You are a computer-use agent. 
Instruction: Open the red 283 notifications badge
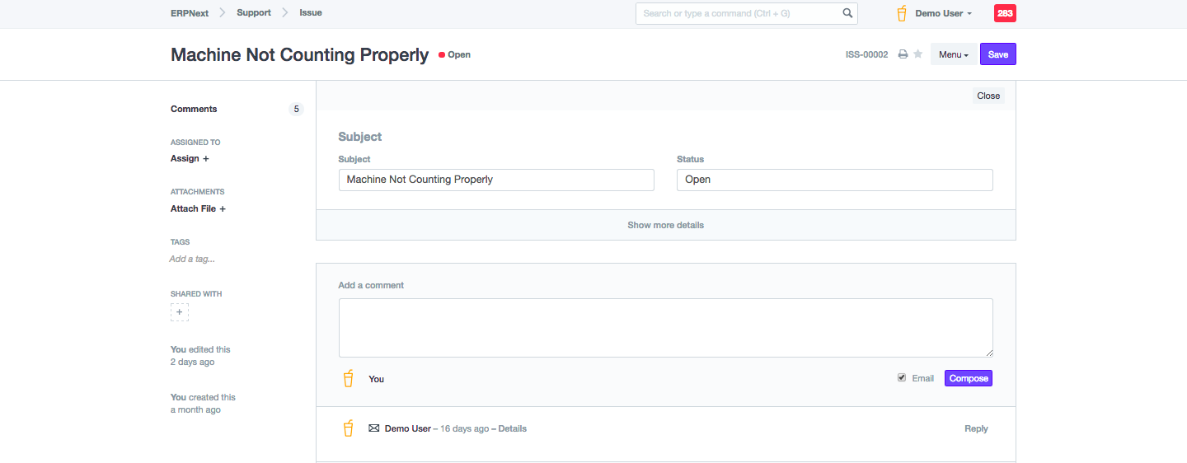point(1005,13)
